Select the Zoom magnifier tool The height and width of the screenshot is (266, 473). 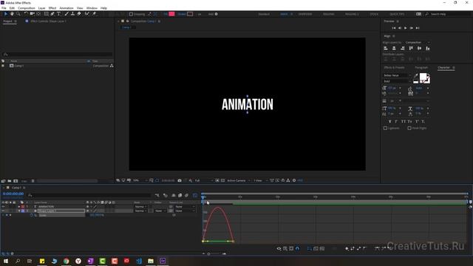tap(18, 14)
